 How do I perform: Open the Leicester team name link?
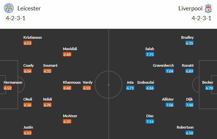point(29,8)
